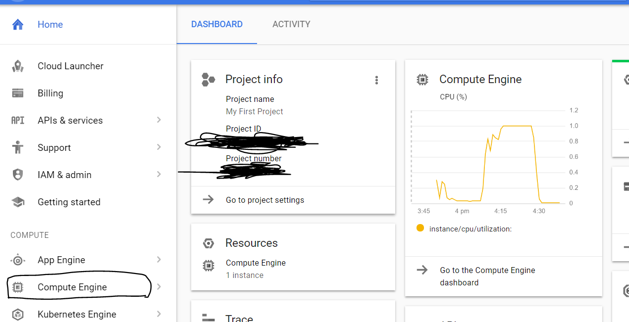
Task: Click the Cloud Launcher rocket icon
Action: click(x=18, y=66)
